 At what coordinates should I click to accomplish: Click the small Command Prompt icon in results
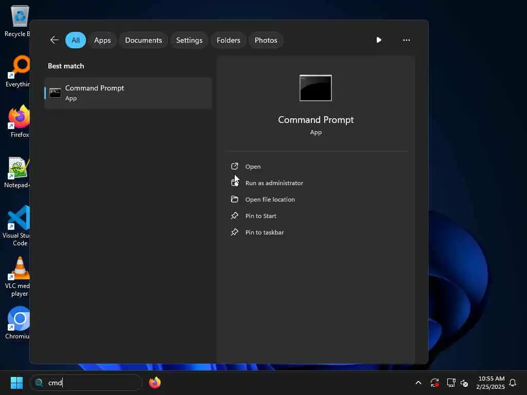(55, 93)
